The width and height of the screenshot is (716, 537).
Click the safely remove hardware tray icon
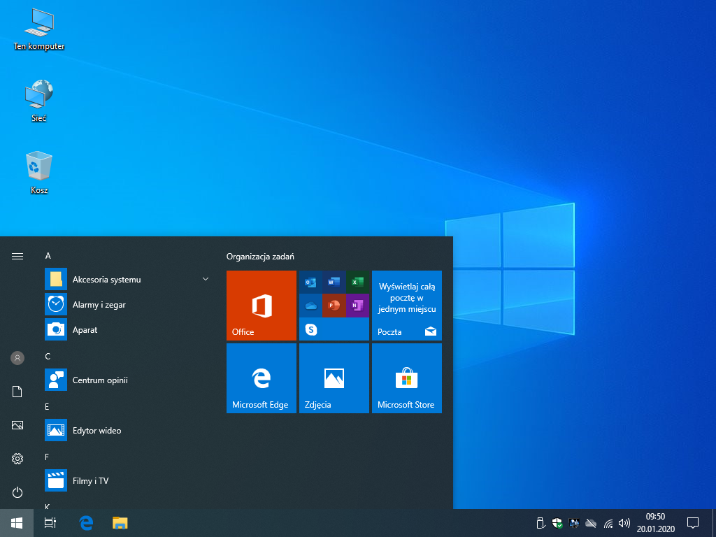point(540,523)
